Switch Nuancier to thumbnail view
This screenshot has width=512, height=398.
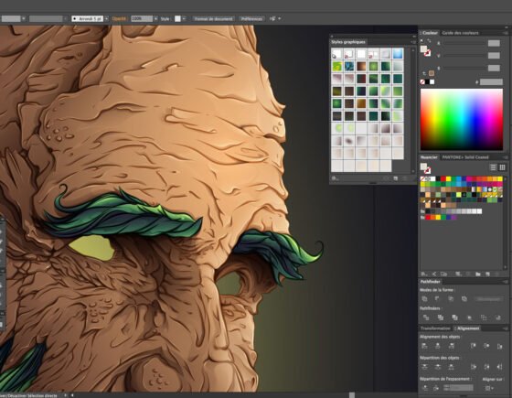[x=502, y=167]
